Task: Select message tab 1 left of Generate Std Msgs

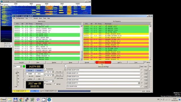Action: pyautogui.click(x=65, y=66)
